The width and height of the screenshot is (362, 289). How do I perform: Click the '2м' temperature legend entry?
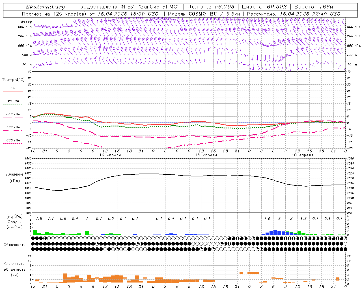pyautogui.click(x=13, y=88)
